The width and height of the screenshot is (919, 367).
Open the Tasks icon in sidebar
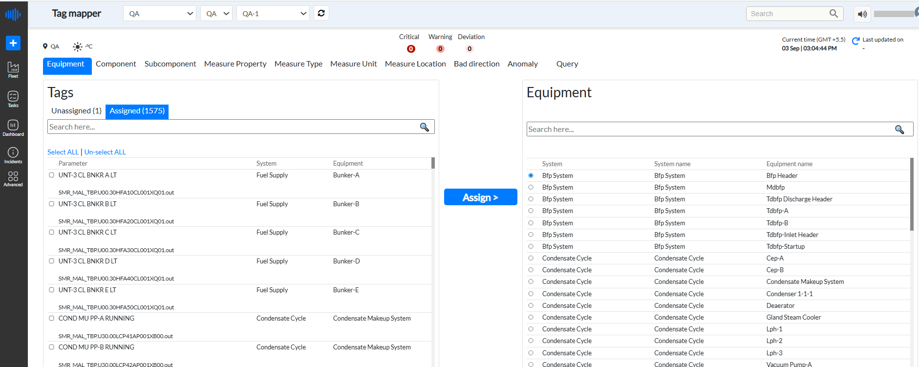click(x=13, y=99)
